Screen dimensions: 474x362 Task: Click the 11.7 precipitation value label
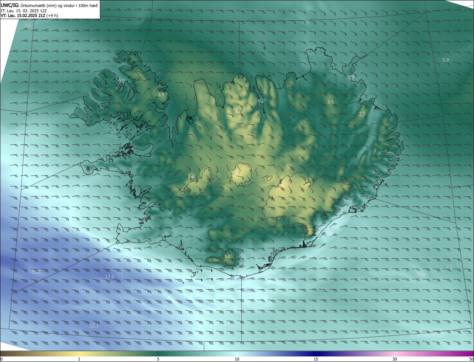(36, 272)
